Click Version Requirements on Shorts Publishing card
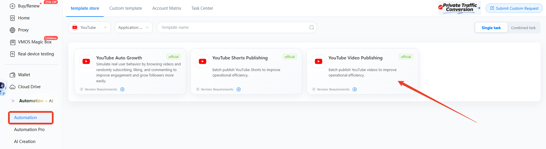546x149 pixels. tap(217, 89)
